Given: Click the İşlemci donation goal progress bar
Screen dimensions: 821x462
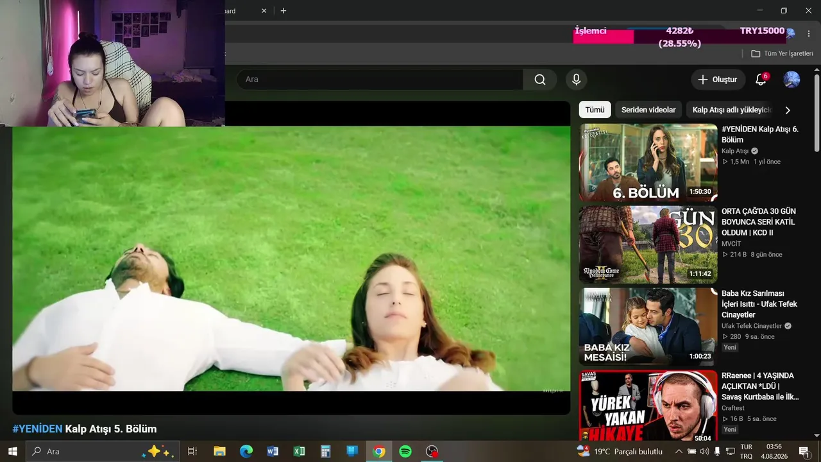Looking at the screenshot, I should (679, 37).
